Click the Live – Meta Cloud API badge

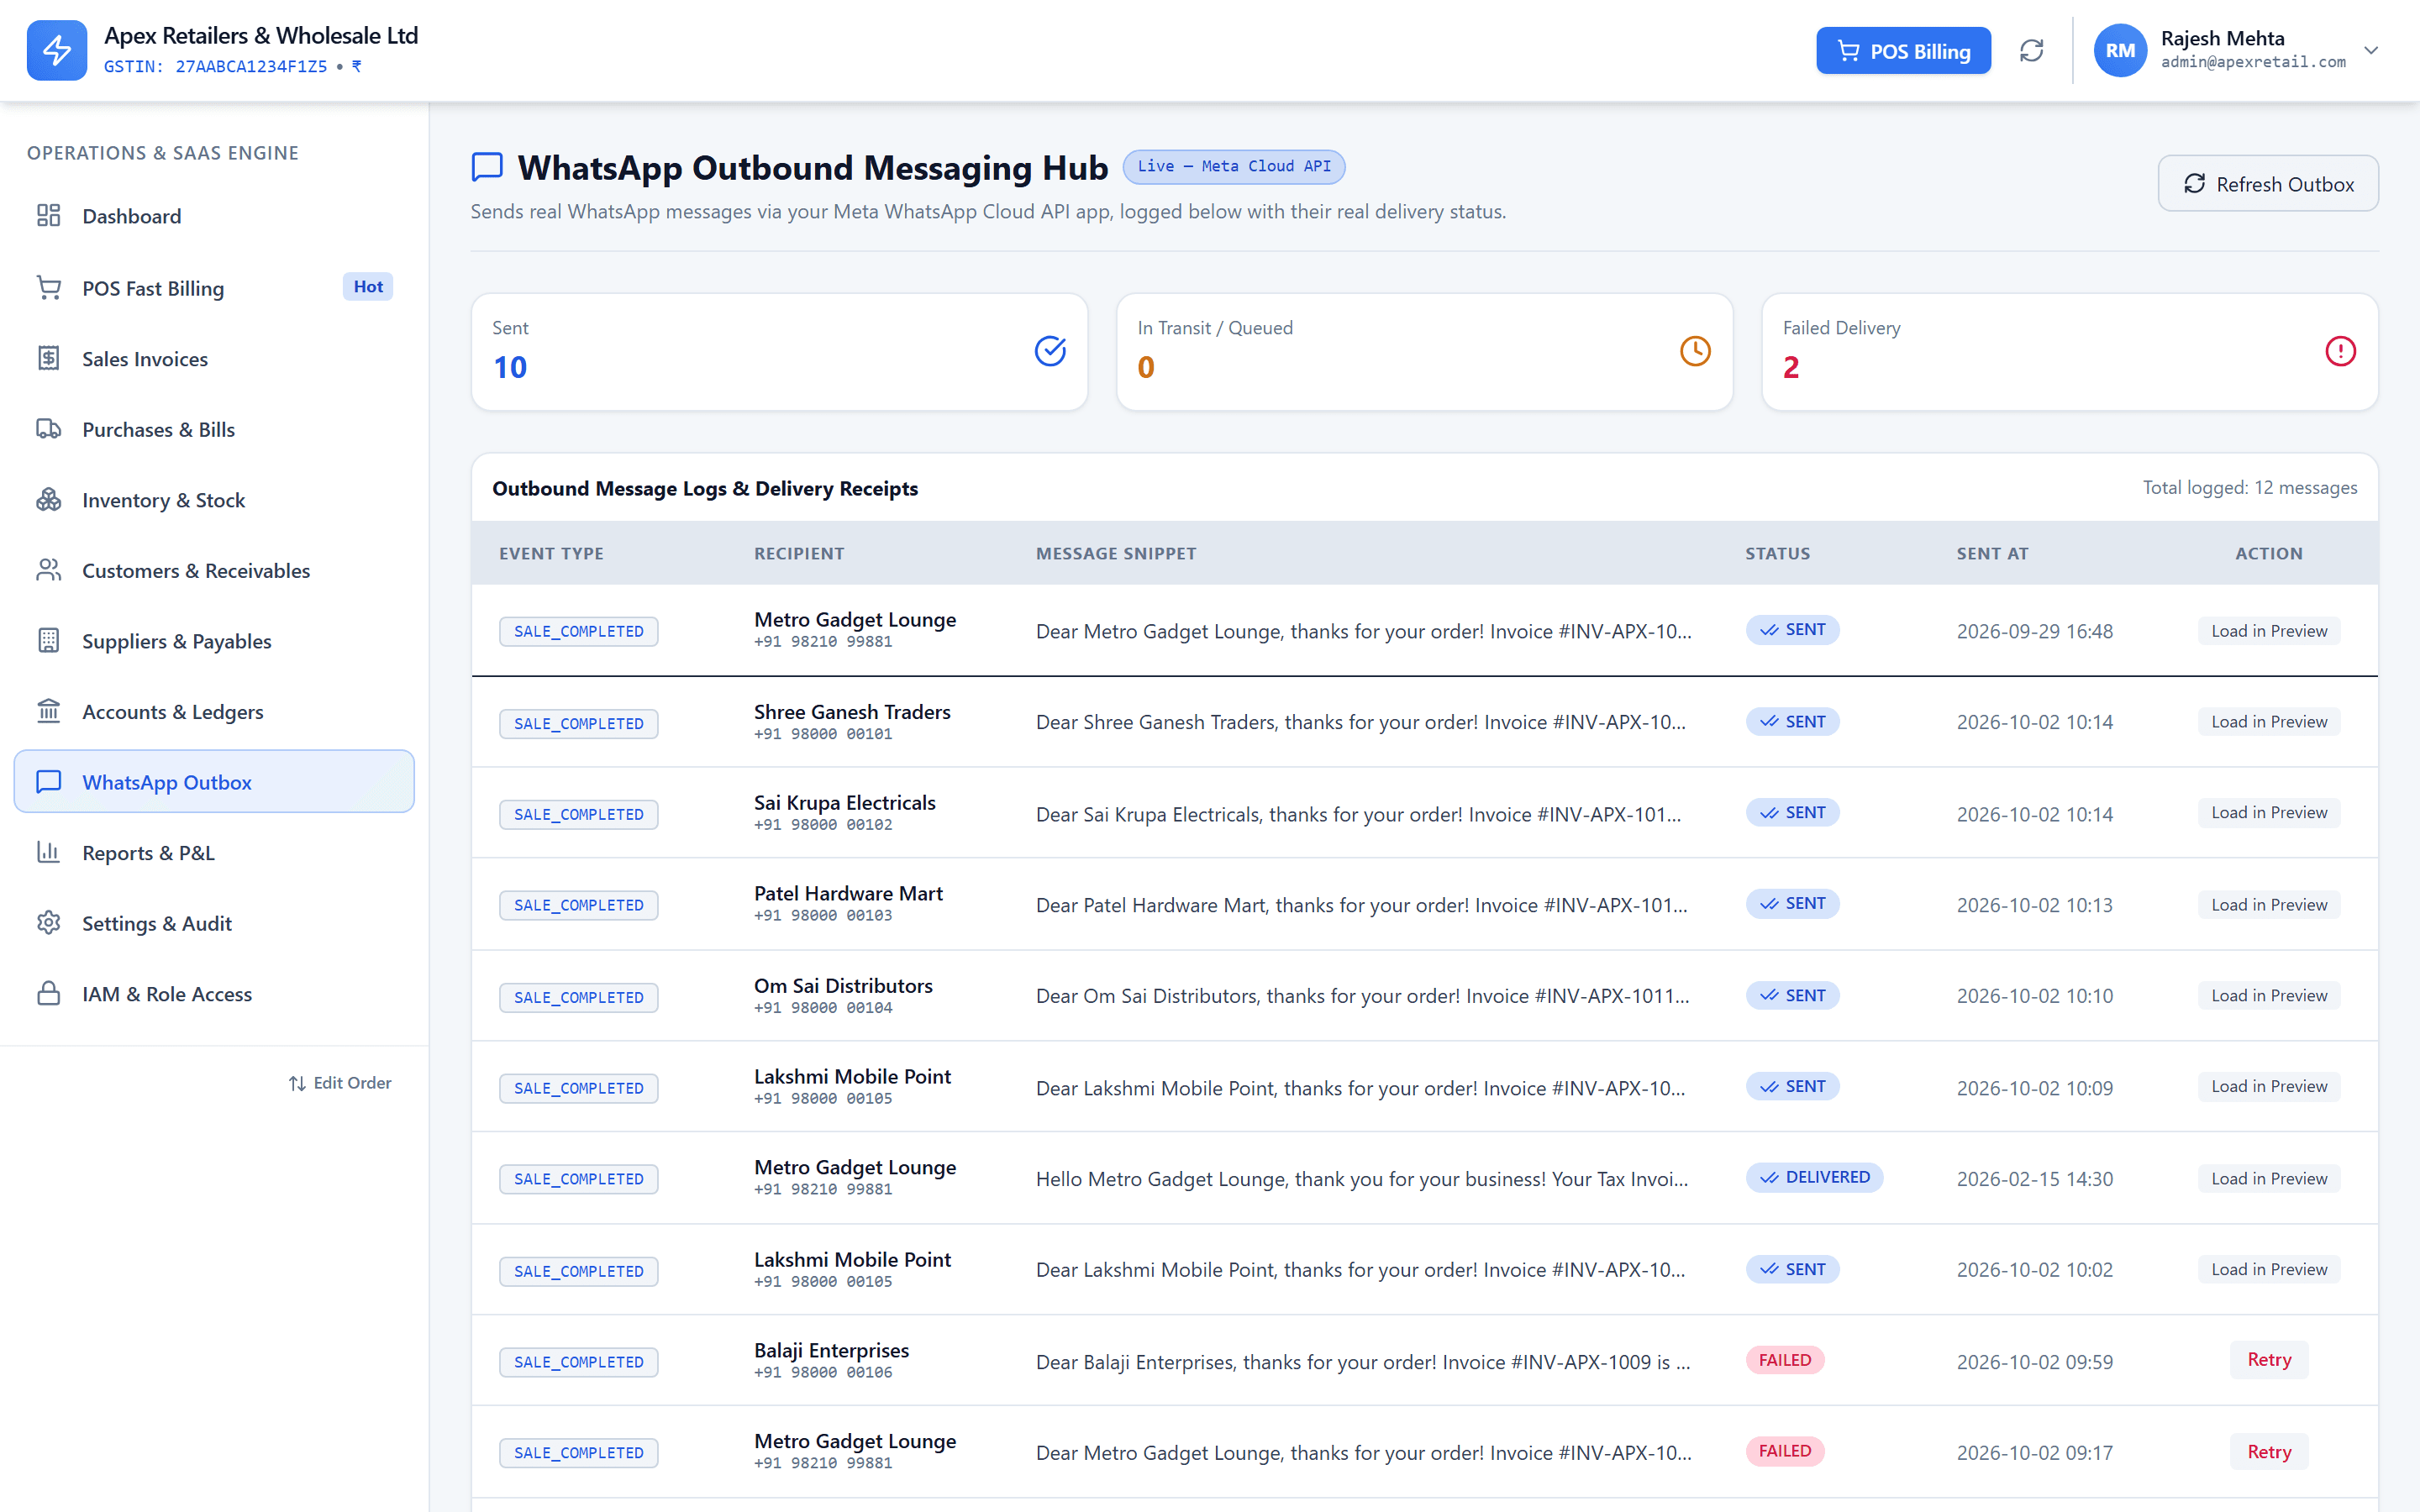(1234, 166)
